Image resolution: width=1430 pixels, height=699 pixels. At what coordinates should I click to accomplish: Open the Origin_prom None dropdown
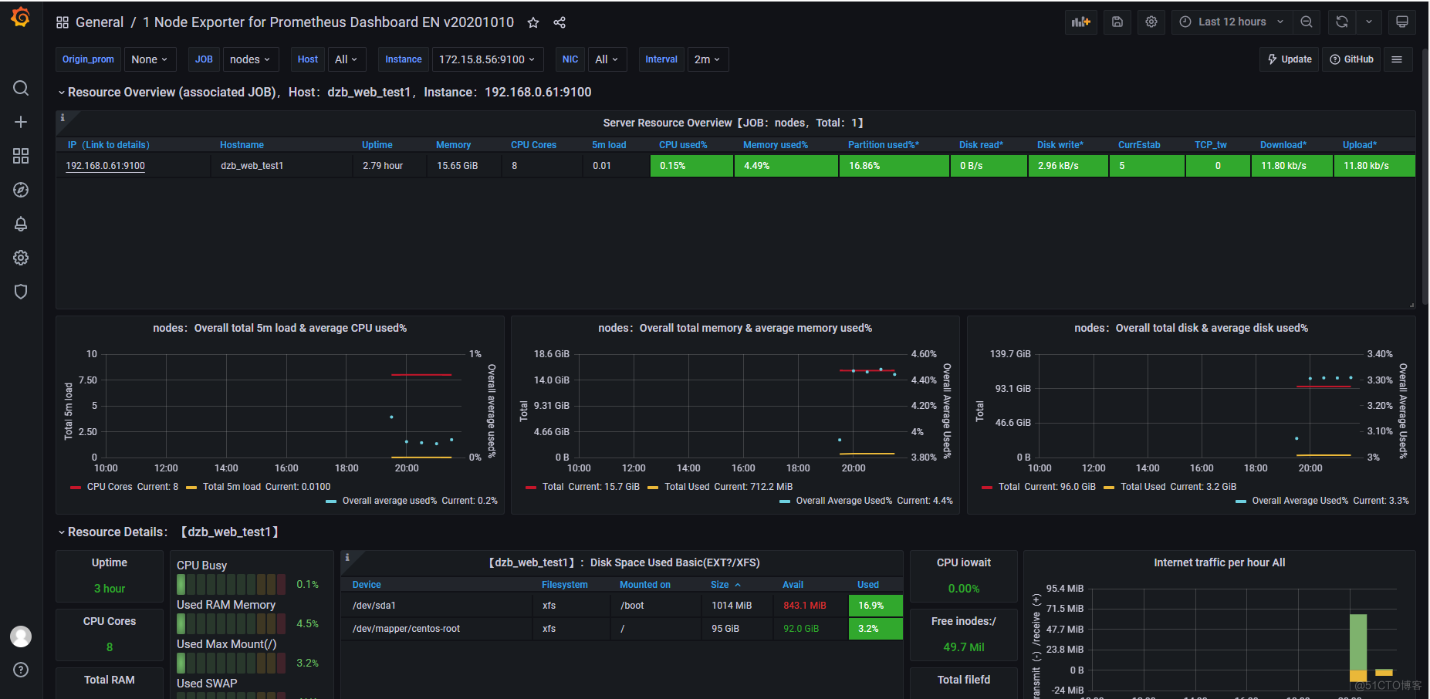[x=150, y=59]
